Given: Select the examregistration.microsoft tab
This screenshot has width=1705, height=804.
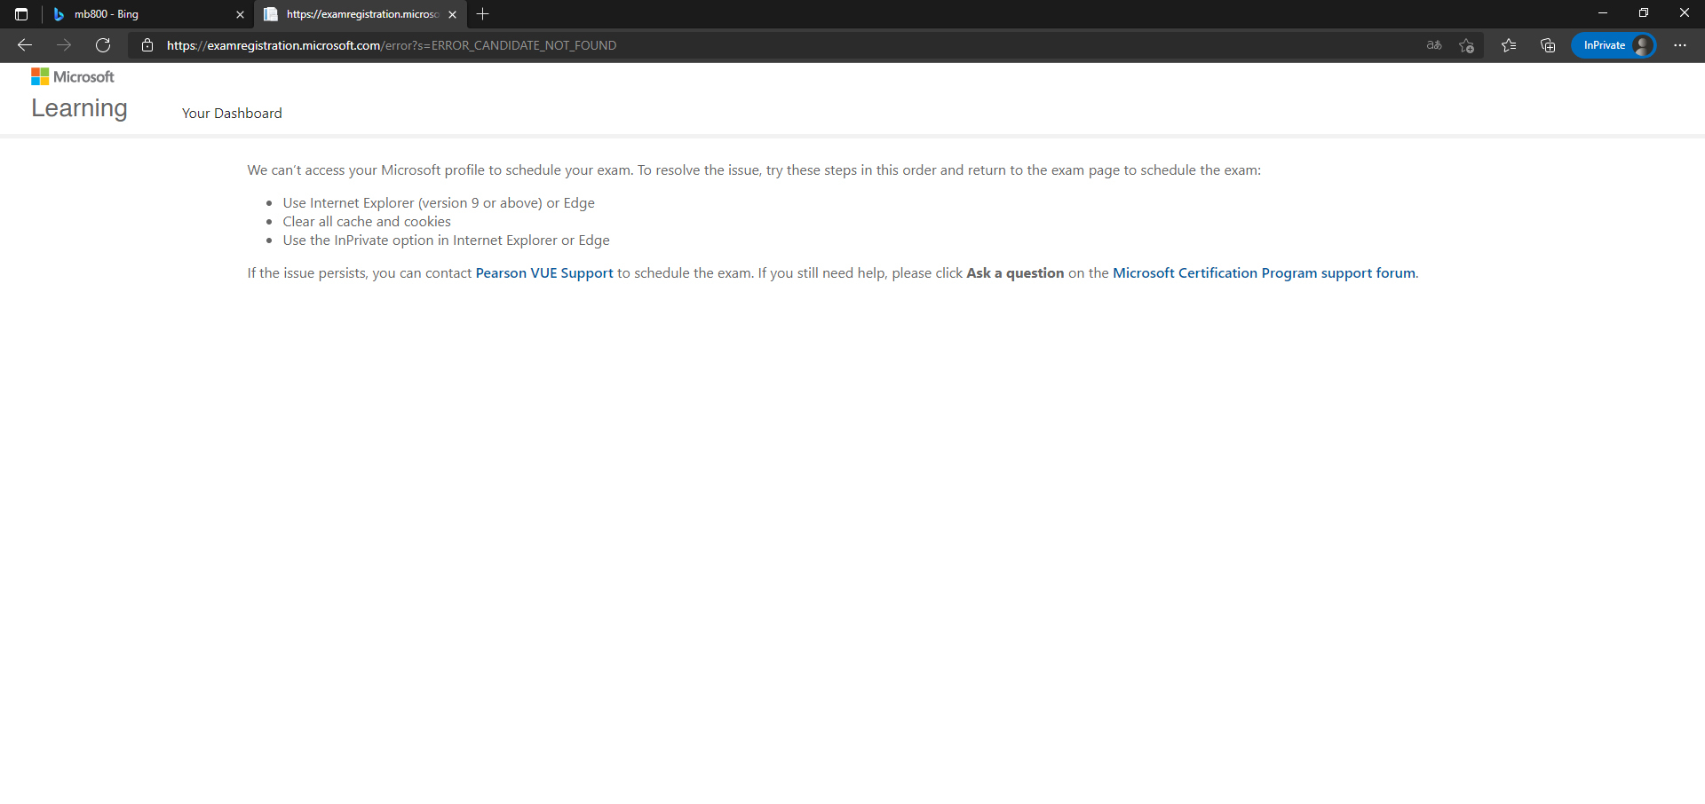Looking at the screenshot, I should click(x=361, y=14).
